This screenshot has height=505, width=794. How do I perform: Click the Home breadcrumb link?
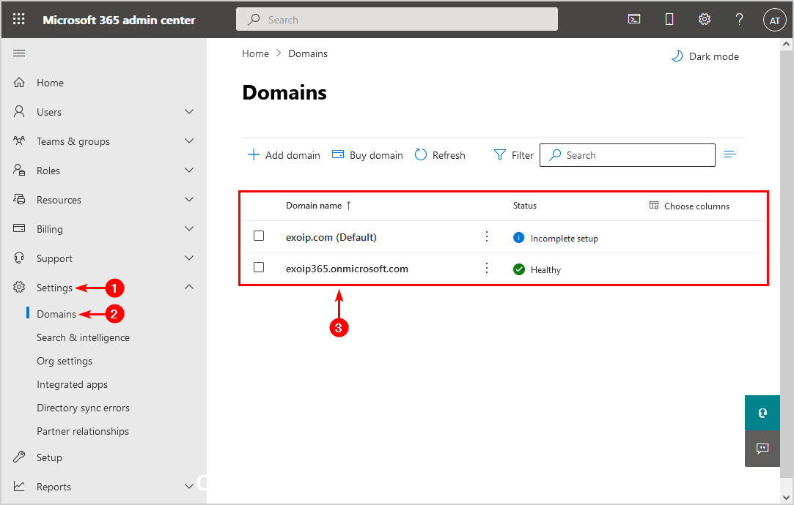pos(255,53)
